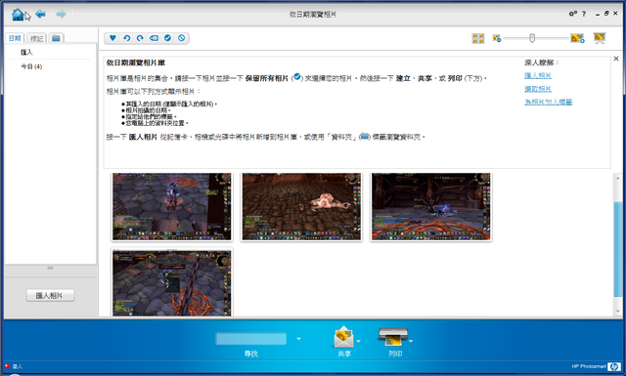Switch to thumbnail grid view

coord(478,38)
